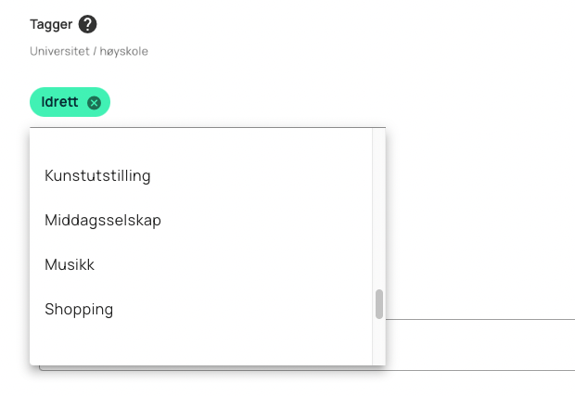
Task: Click scrollbar track above the thumb
Action: pyautogui.click(x=379, y=209)
